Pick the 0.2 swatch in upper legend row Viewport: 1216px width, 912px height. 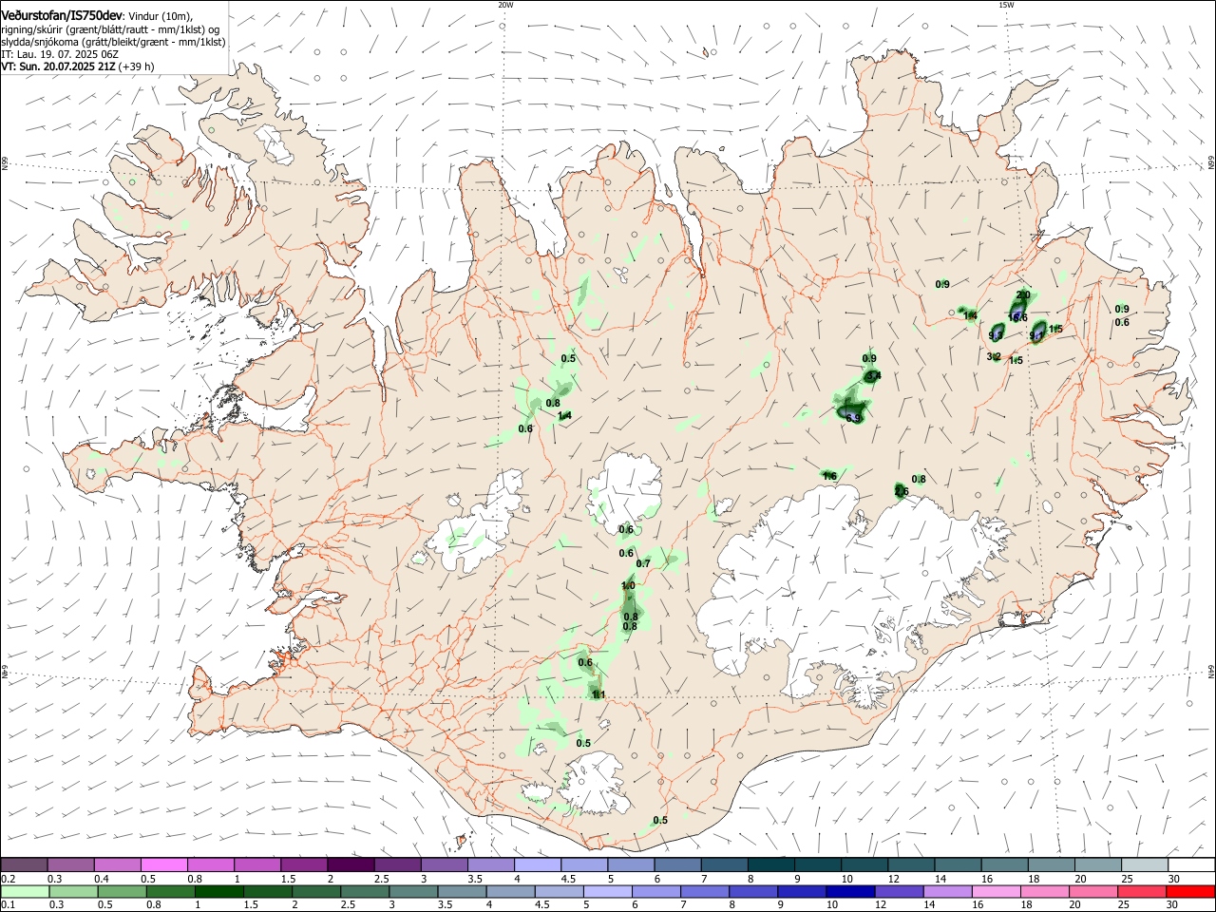[x=25, y=865]
